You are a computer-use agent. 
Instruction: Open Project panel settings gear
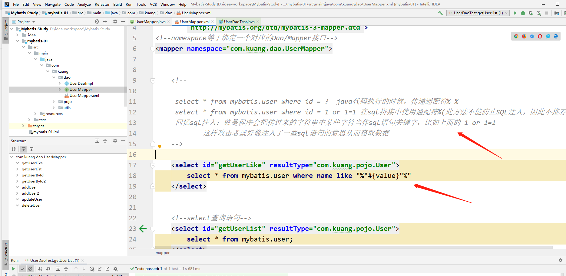(x=115, y=21)
